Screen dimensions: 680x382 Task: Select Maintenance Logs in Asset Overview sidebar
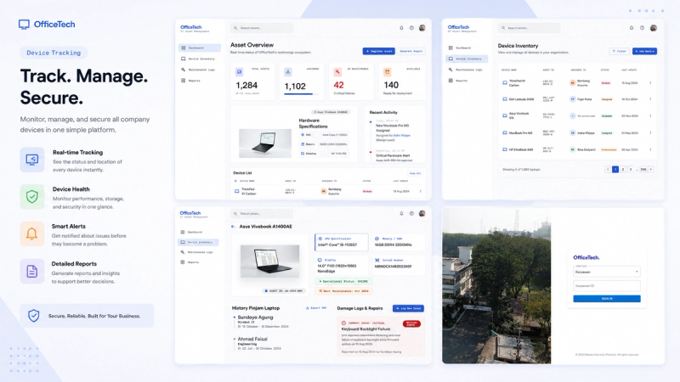[x=199, y=70]
